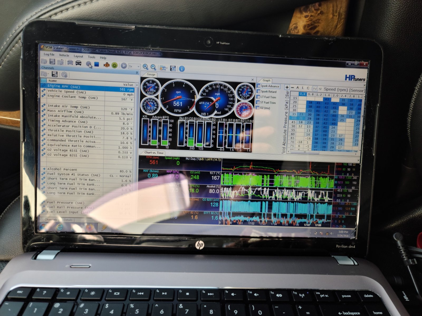The image size is (422, 316).
Task: Zoom out on the chart with the magnifier minus
Action: coord(153,67)
